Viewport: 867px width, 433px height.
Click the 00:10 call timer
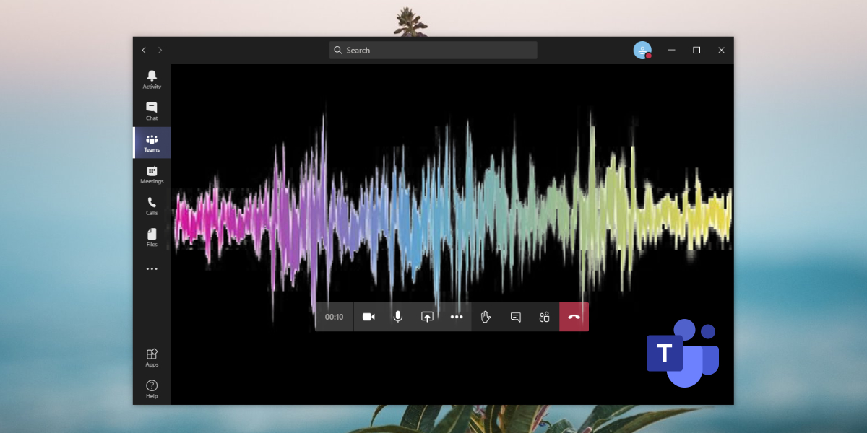click(x=334, y=317)
